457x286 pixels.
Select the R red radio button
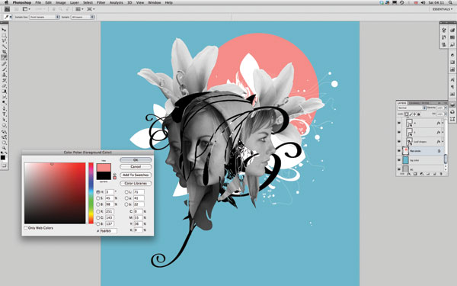click(98, 211)
